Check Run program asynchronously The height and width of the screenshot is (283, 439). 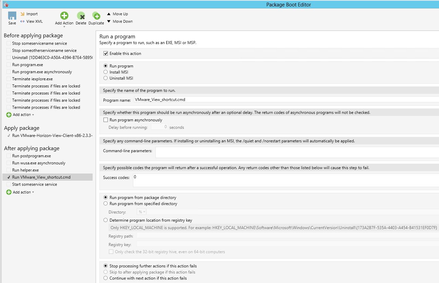click(x=106, y=120)
